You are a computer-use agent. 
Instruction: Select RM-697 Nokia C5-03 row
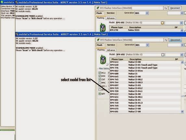pos(145,85)
